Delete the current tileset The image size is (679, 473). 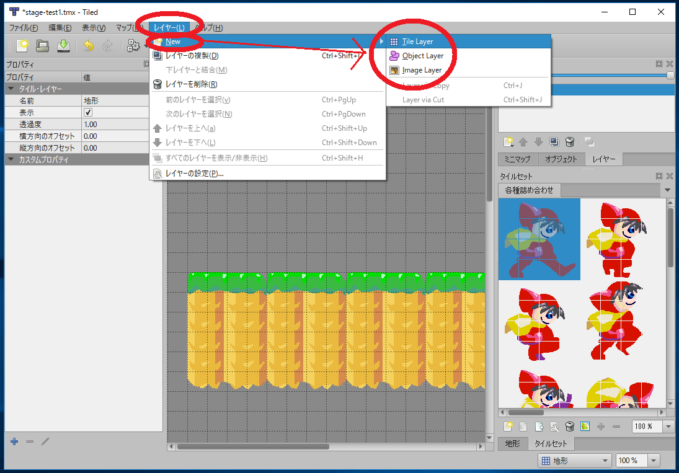pos(569,427)
